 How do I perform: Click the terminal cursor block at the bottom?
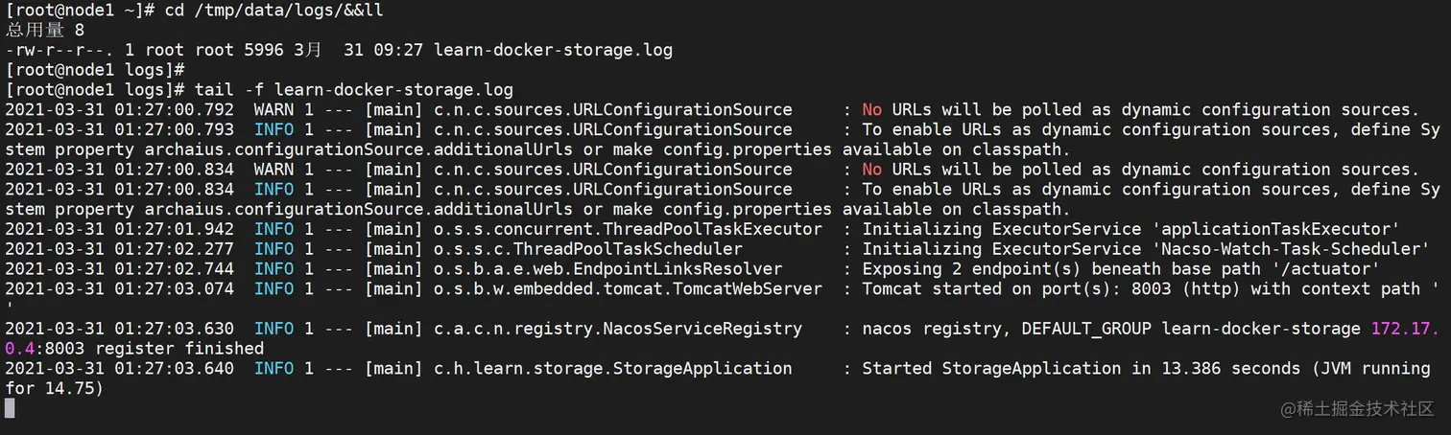click(10, 408)
